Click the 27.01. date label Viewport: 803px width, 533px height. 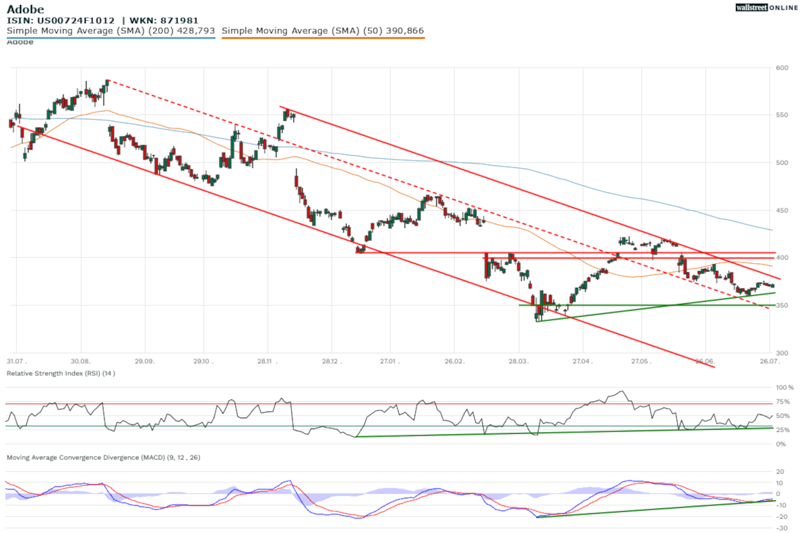pyautogui.click(x=390, y=362)
